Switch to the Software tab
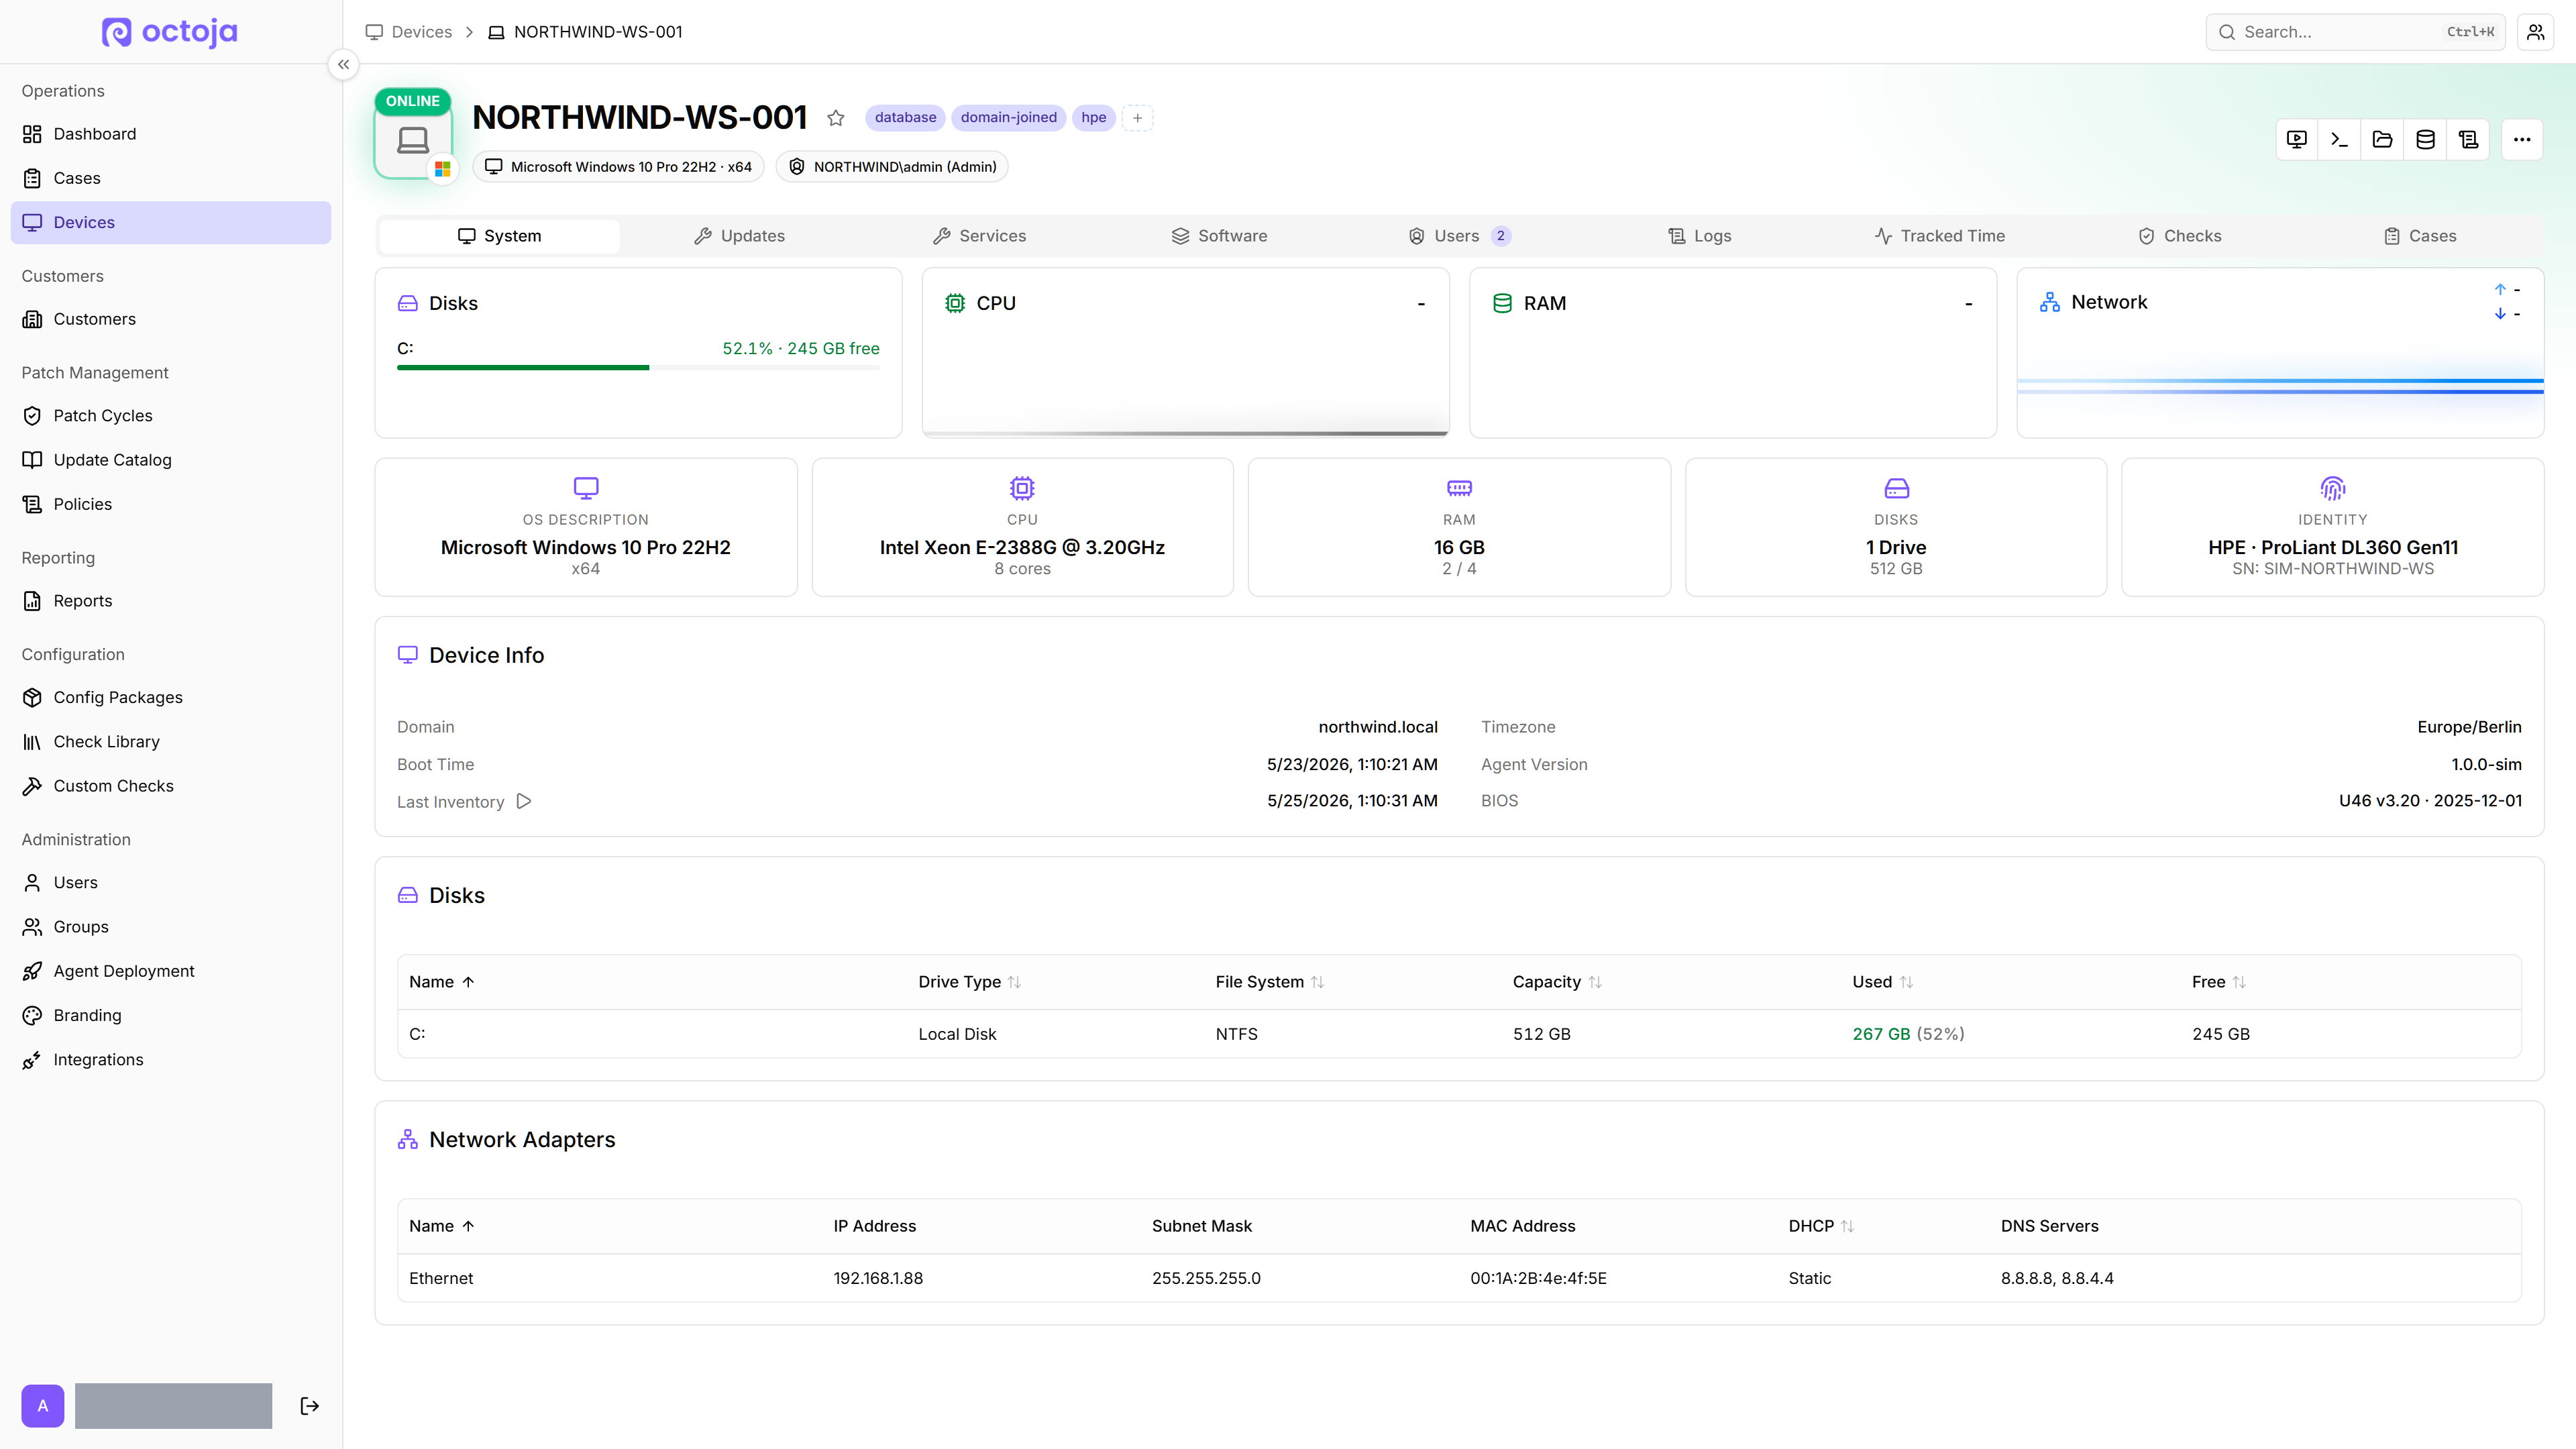The width and height of the screenshot is (2576, 1449). click(x=1219, y=236)
